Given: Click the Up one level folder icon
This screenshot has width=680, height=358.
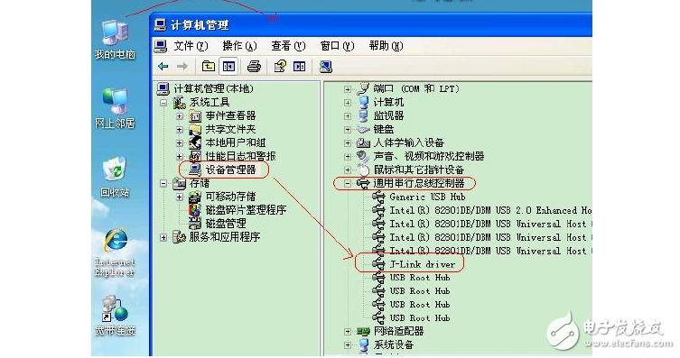Looking at the screenshot, I should click(209, 66).
